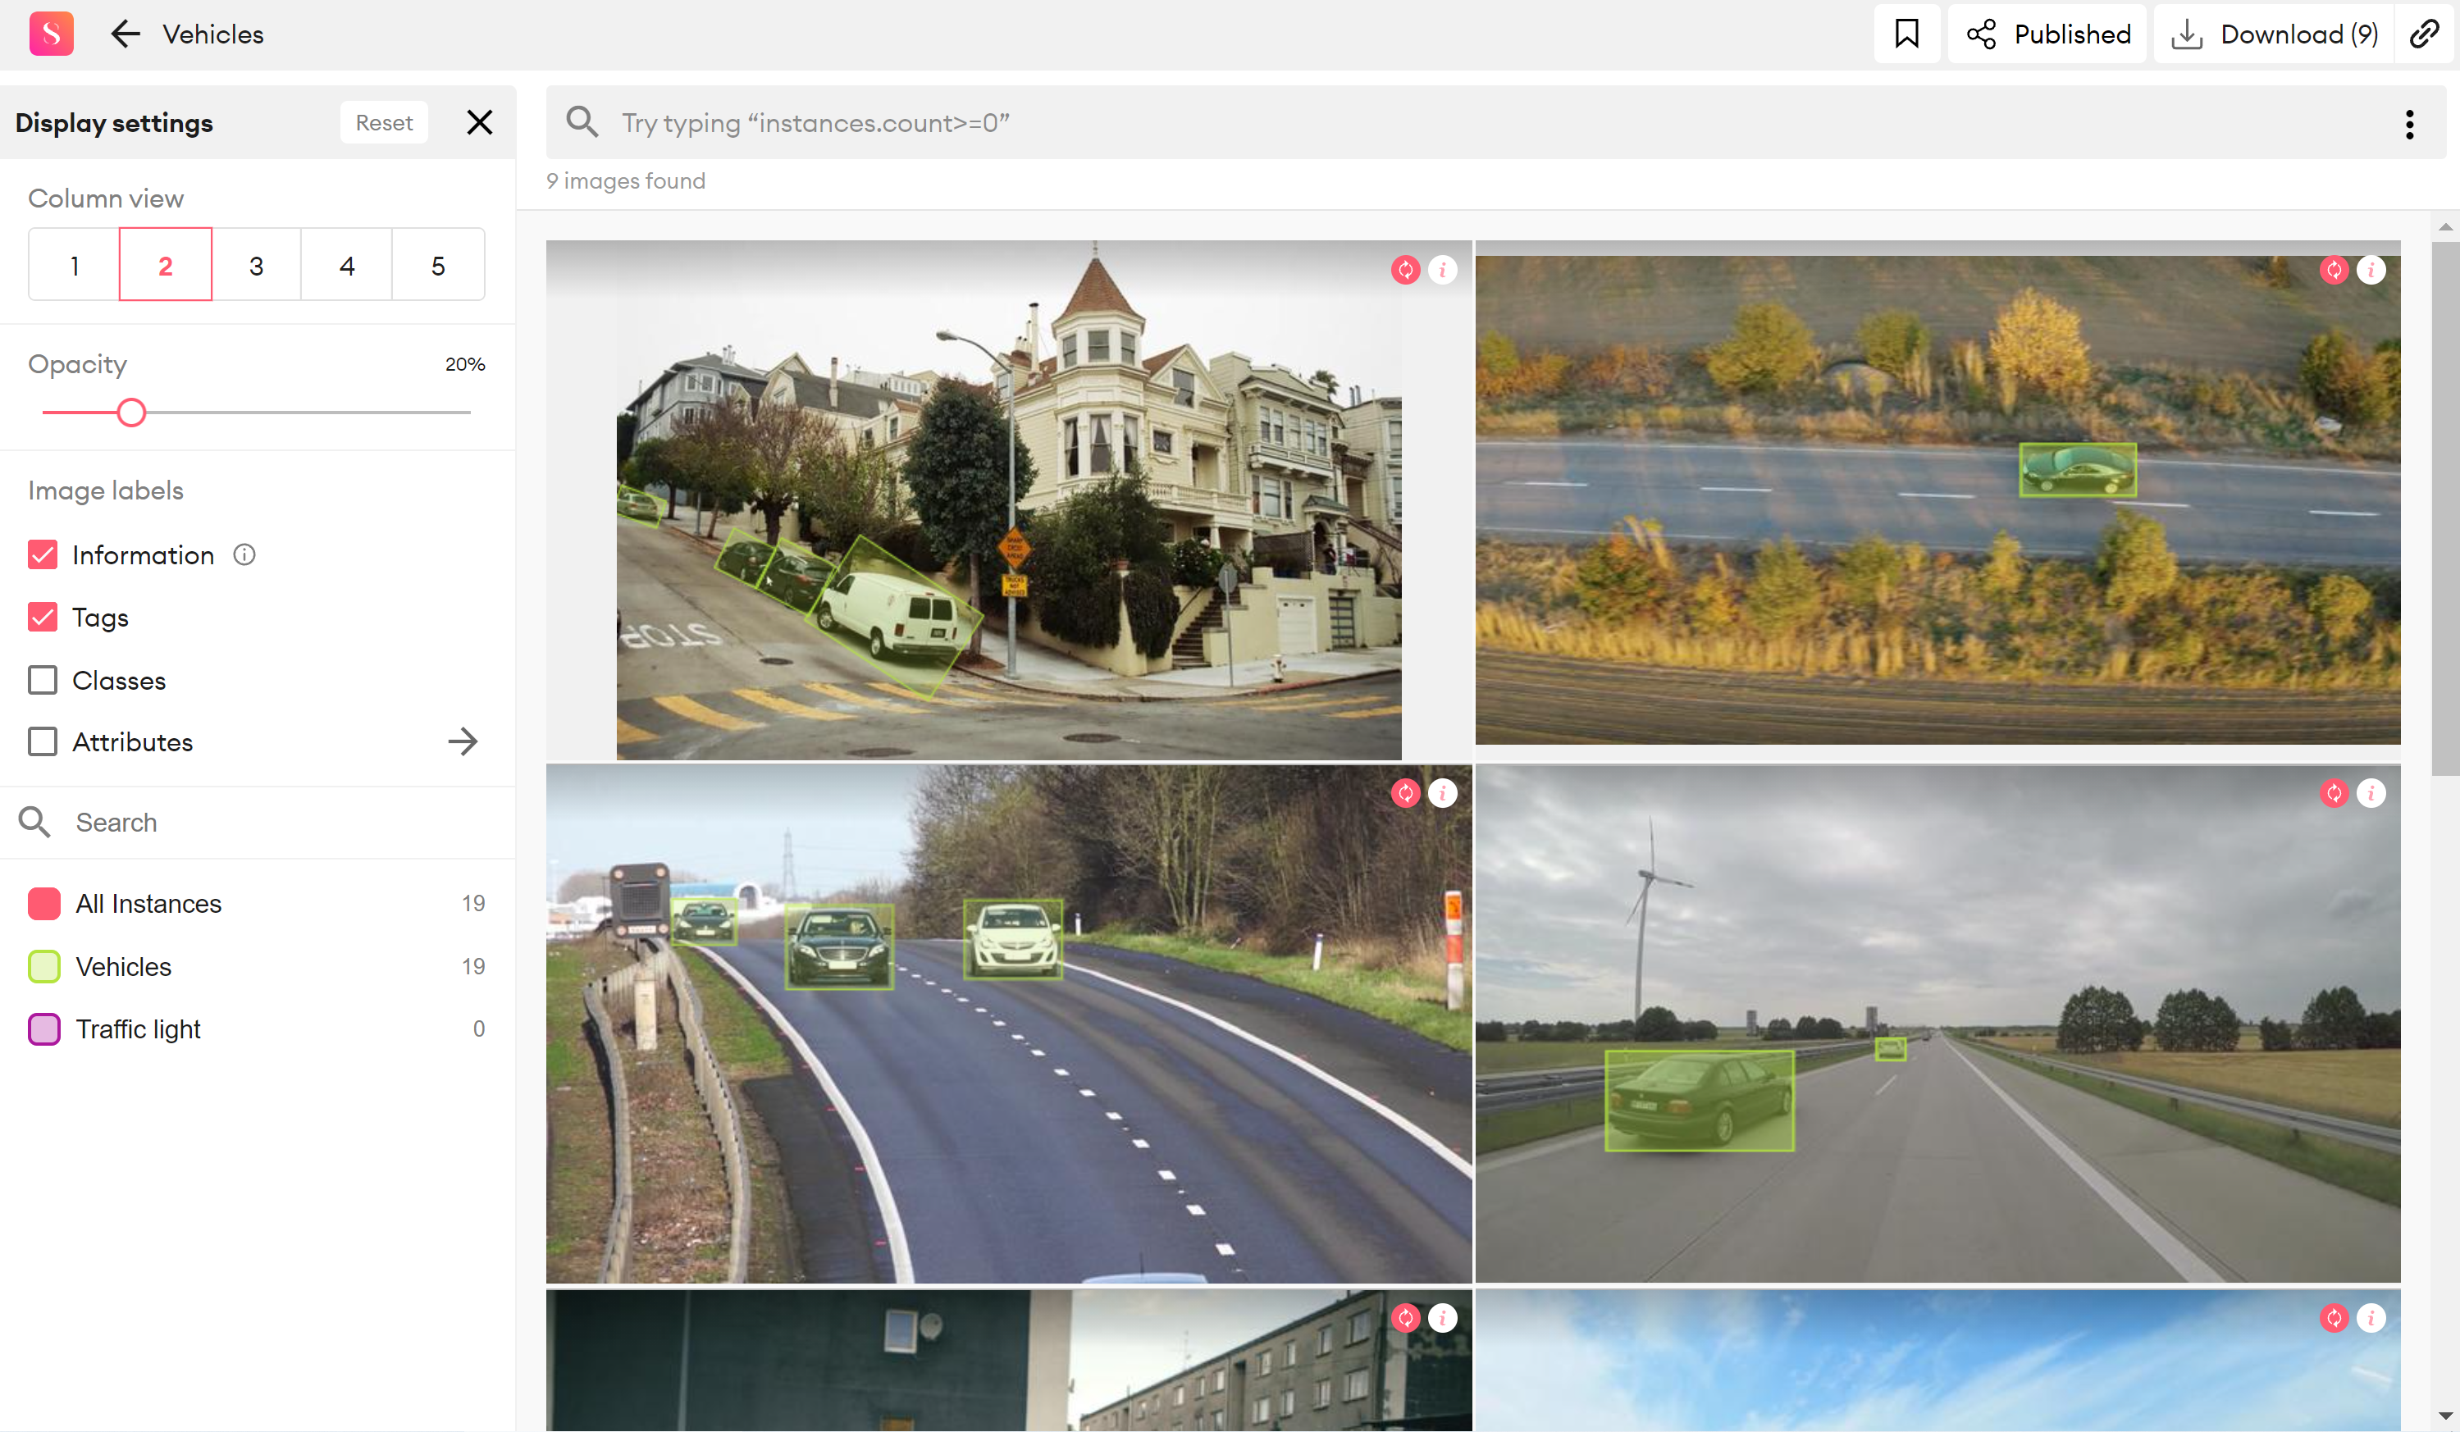Set column view to 2

[165, 266]
